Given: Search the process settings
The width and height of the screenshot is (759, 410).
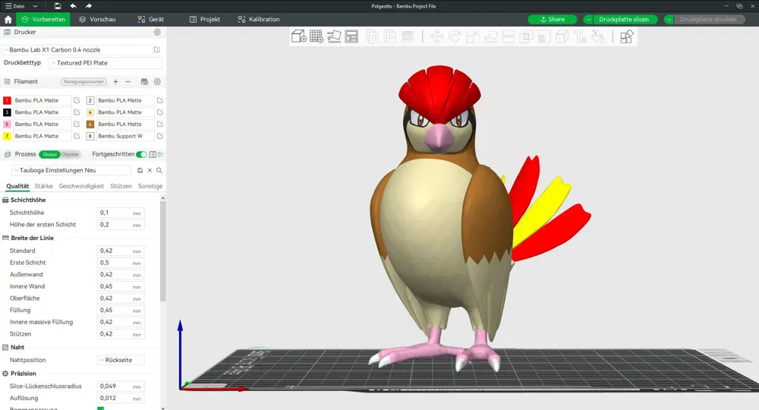Looking at the screenshot, I should [159, 170].
